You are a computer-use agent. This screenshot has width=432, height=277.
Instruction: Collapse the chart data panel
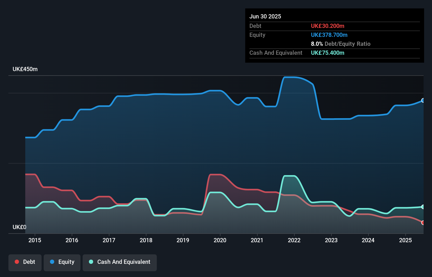tap(334, 36)
